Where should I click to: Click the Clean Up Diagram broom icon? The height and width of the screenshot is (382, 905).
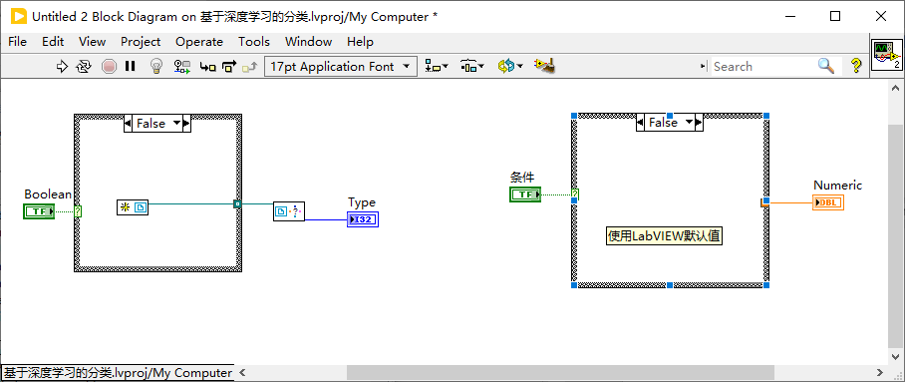544,66
